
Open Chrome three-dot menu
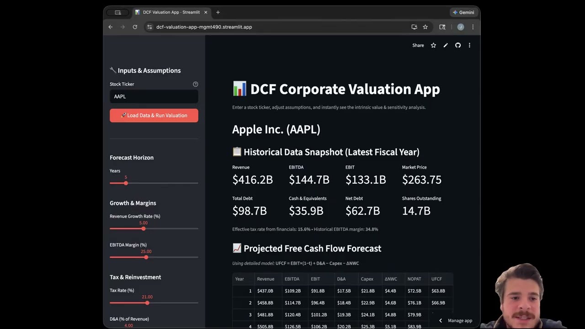[x=473, y=27]
